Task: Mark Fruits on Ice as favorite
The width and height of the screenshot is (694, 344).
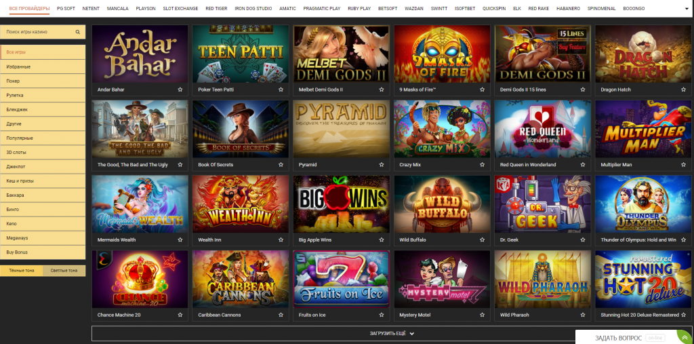Action: (x=382, y=316)
